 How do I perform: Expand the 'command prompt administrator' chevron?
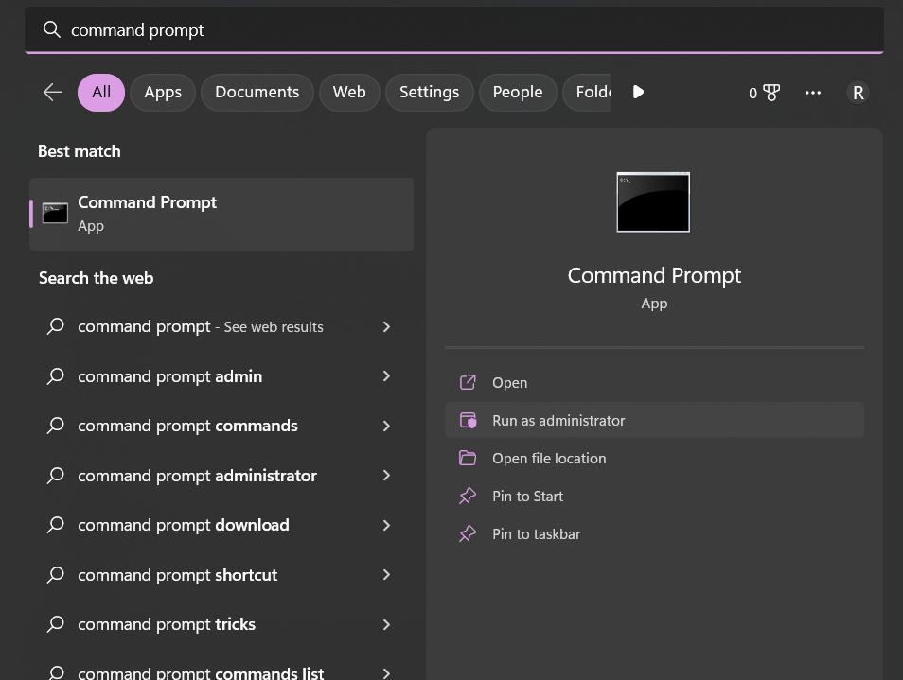(x=386, y=476)
